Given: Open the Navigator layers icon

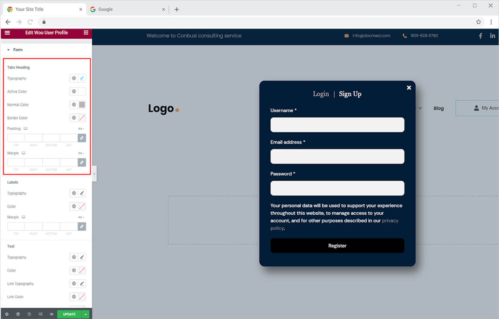Looking at the screenshot, I should (x=18, y=314).
